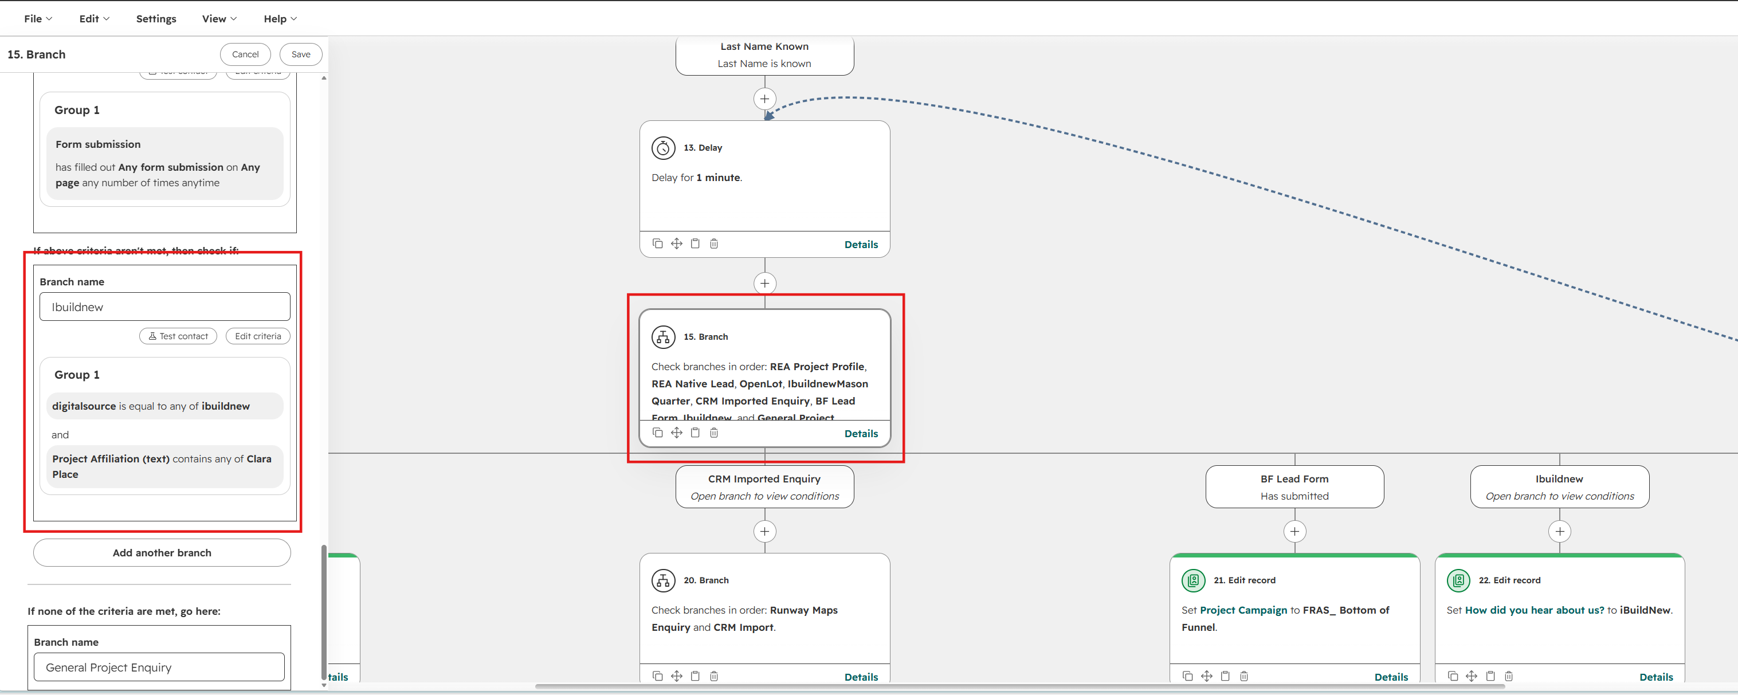Click the move icon on 22. Edit record
The image size is (1738, 695).
[1472, 676]
